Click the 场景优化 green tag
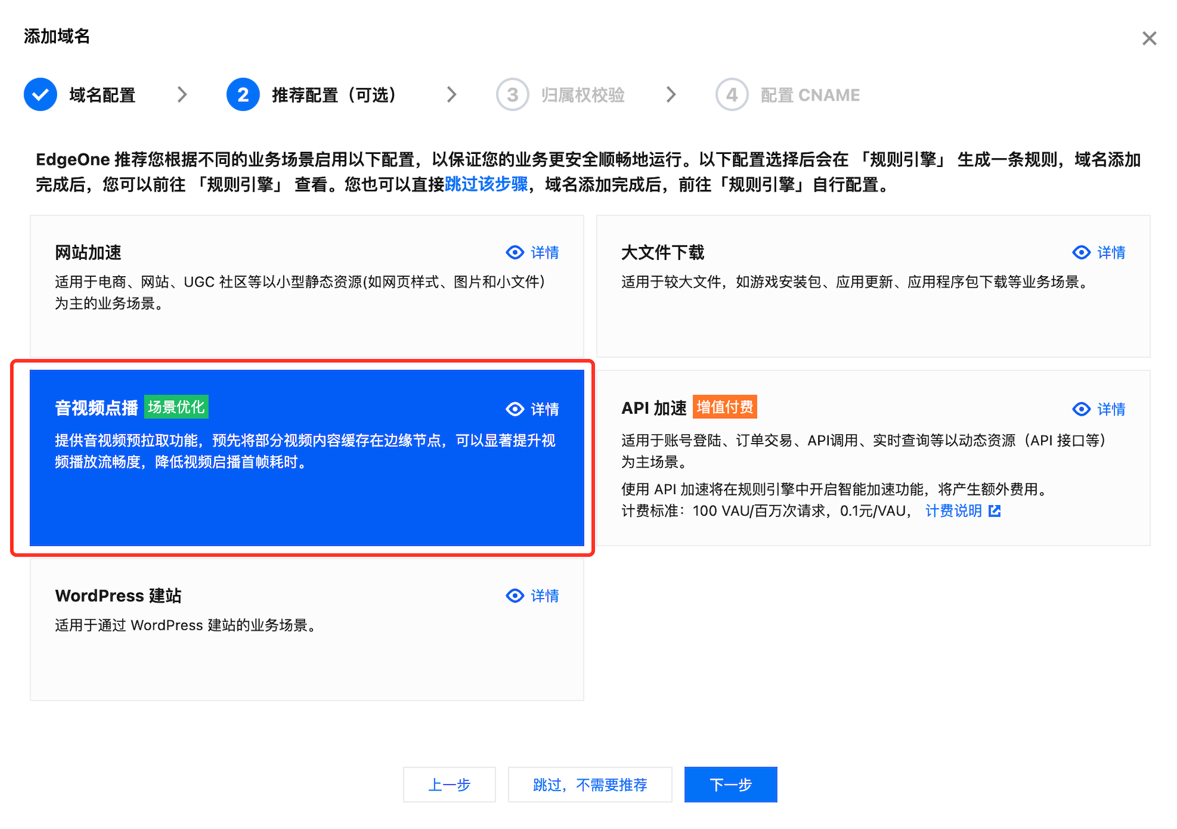Image resolution: width=1177 pixels, height=829 pixels. click(176, 407)
